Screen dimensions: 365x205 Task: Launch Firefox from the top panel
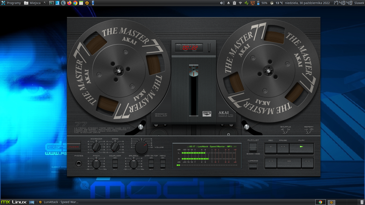click(69, 3)
